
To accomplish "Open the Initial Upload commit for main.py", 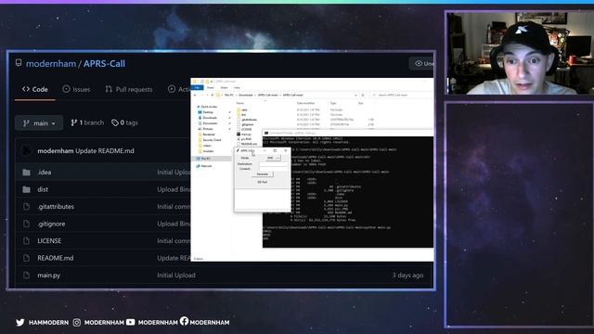I will (x=176, y=276).
